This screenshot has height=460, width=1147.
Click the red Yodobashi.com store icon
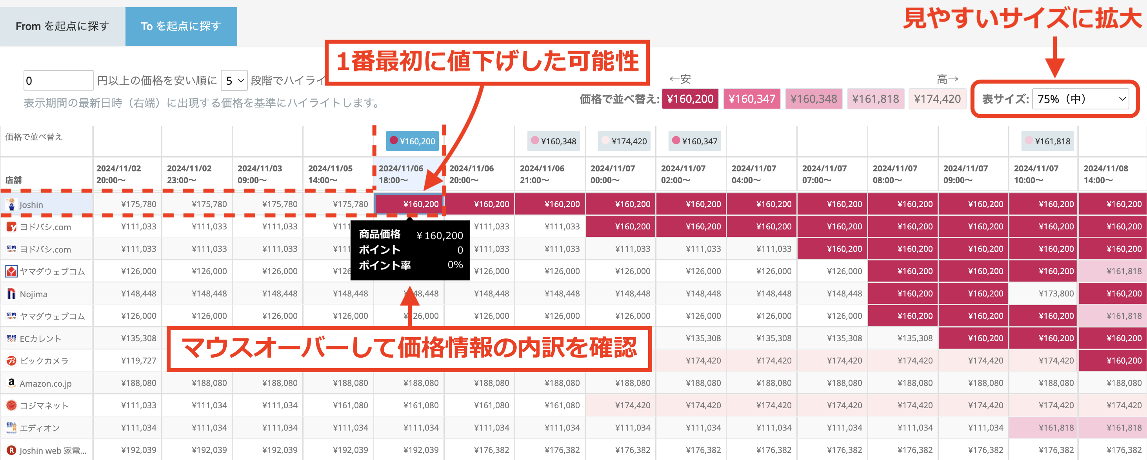tap(11, 227)
